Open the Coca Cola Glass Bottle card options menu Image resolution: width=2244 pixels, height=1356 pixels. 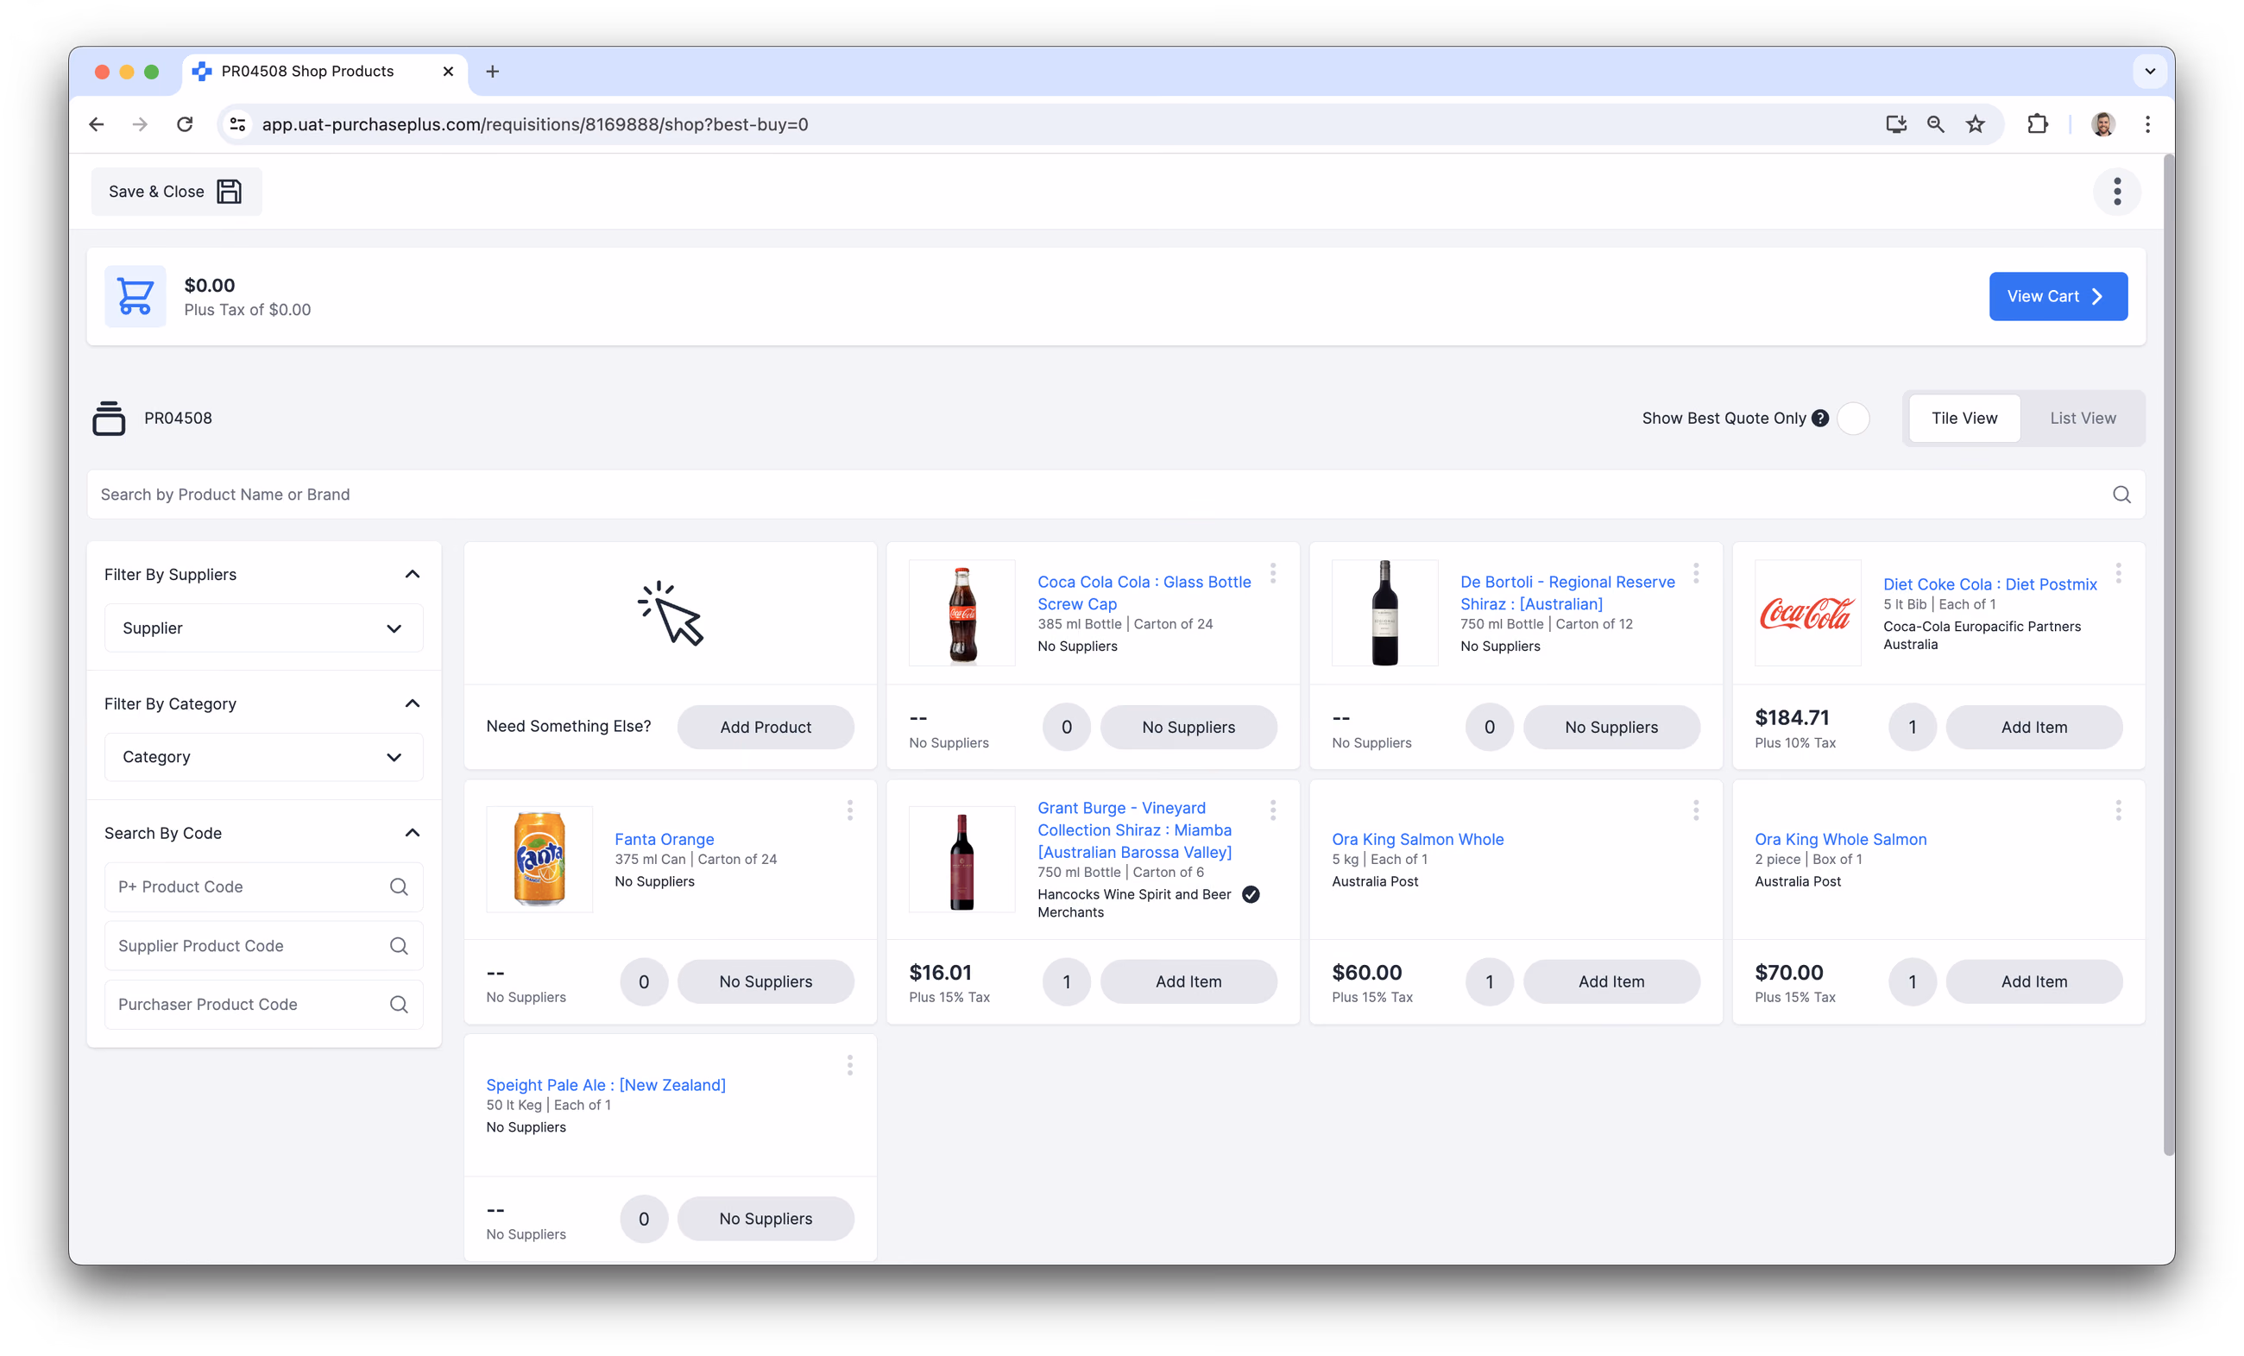pos(1272,574)
